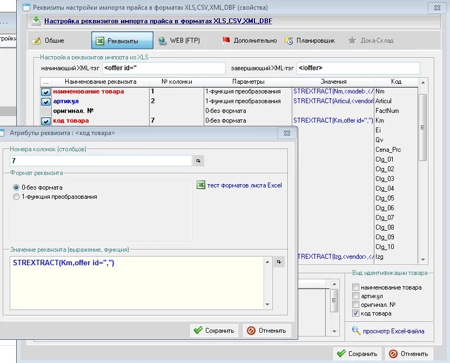Open тест форматов листа Excel link
This screenshot has height=363, width=450.
(x=244, y=185)
